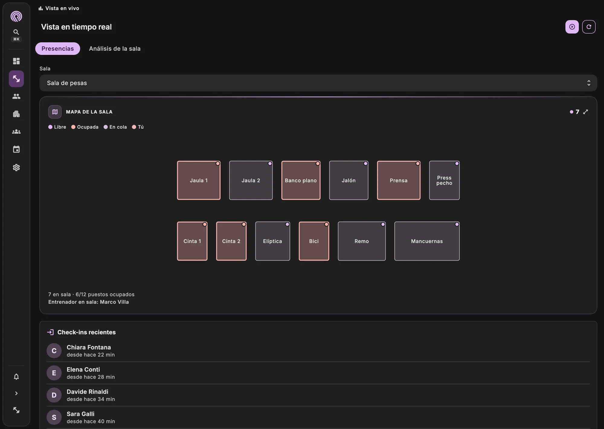This screenshot has height=429, width=604.
Task: Click the refresh icon button
Action: point(589,27)
